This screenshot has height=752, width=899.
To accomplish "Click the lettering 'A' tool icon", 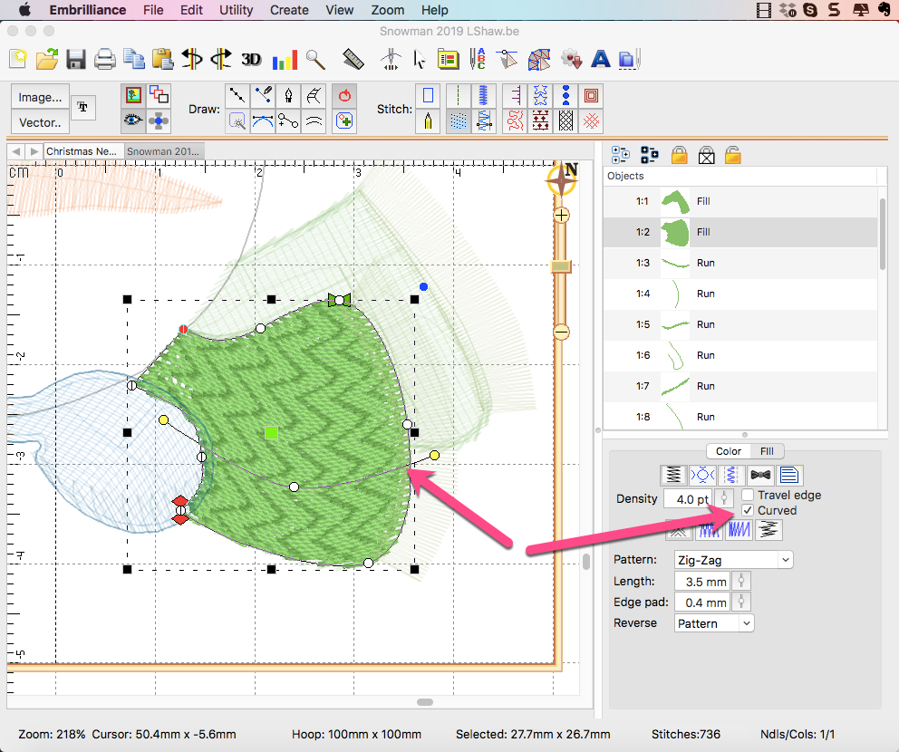I will pos(599,60).
